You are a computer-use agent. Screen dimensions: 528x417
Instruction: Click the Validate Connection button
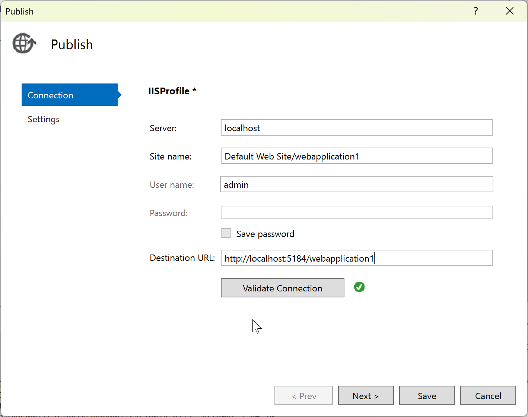[x=282, y=288]
